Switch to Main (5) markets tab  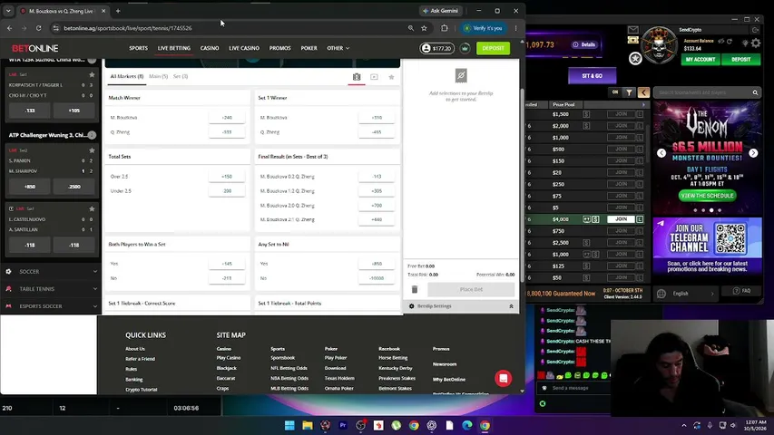159,76
